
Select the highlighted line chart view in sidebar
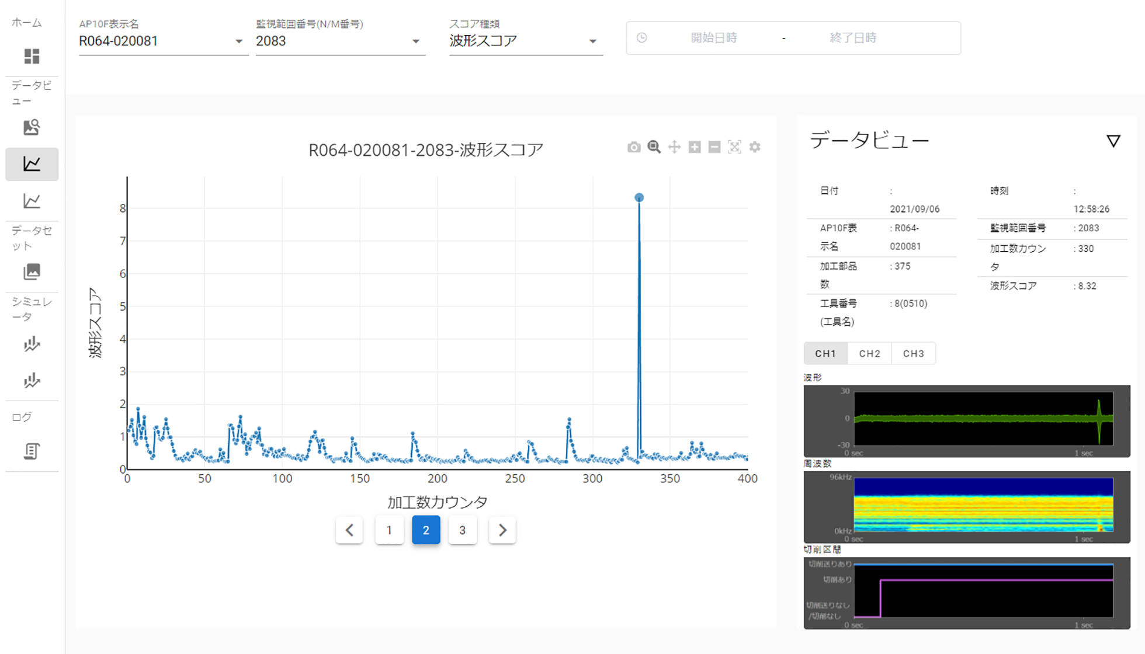click(x=32, y=164)
